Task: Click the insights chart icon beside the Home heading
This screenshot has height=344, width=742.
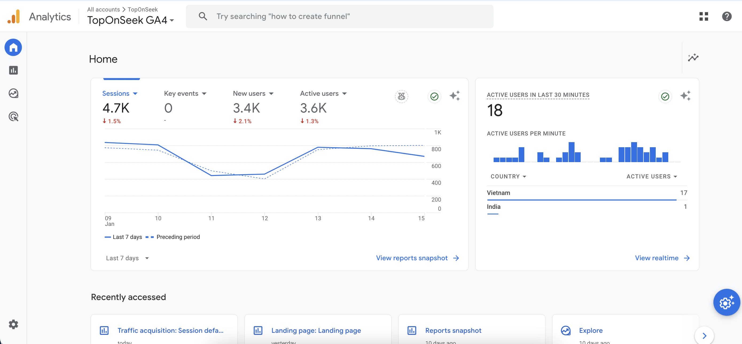Action: click(x=693, y=58)
